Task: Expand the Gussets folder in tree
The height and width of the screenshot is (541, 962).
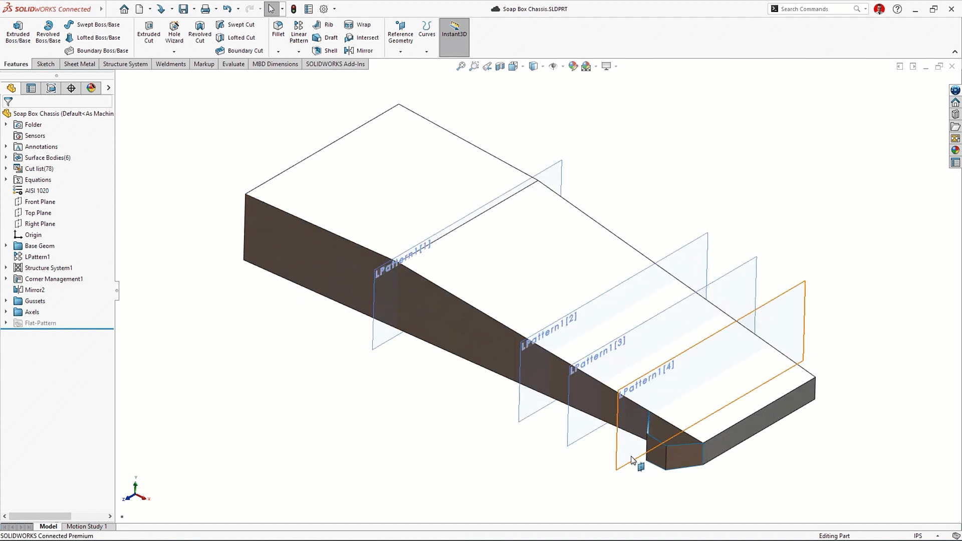Action: point(6,301)
